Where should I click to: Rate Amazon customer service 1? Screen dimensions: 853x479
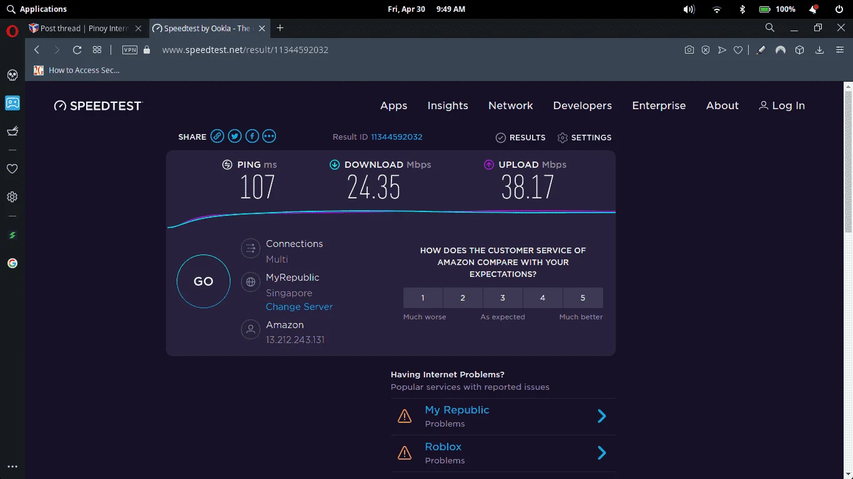point(423,298)
